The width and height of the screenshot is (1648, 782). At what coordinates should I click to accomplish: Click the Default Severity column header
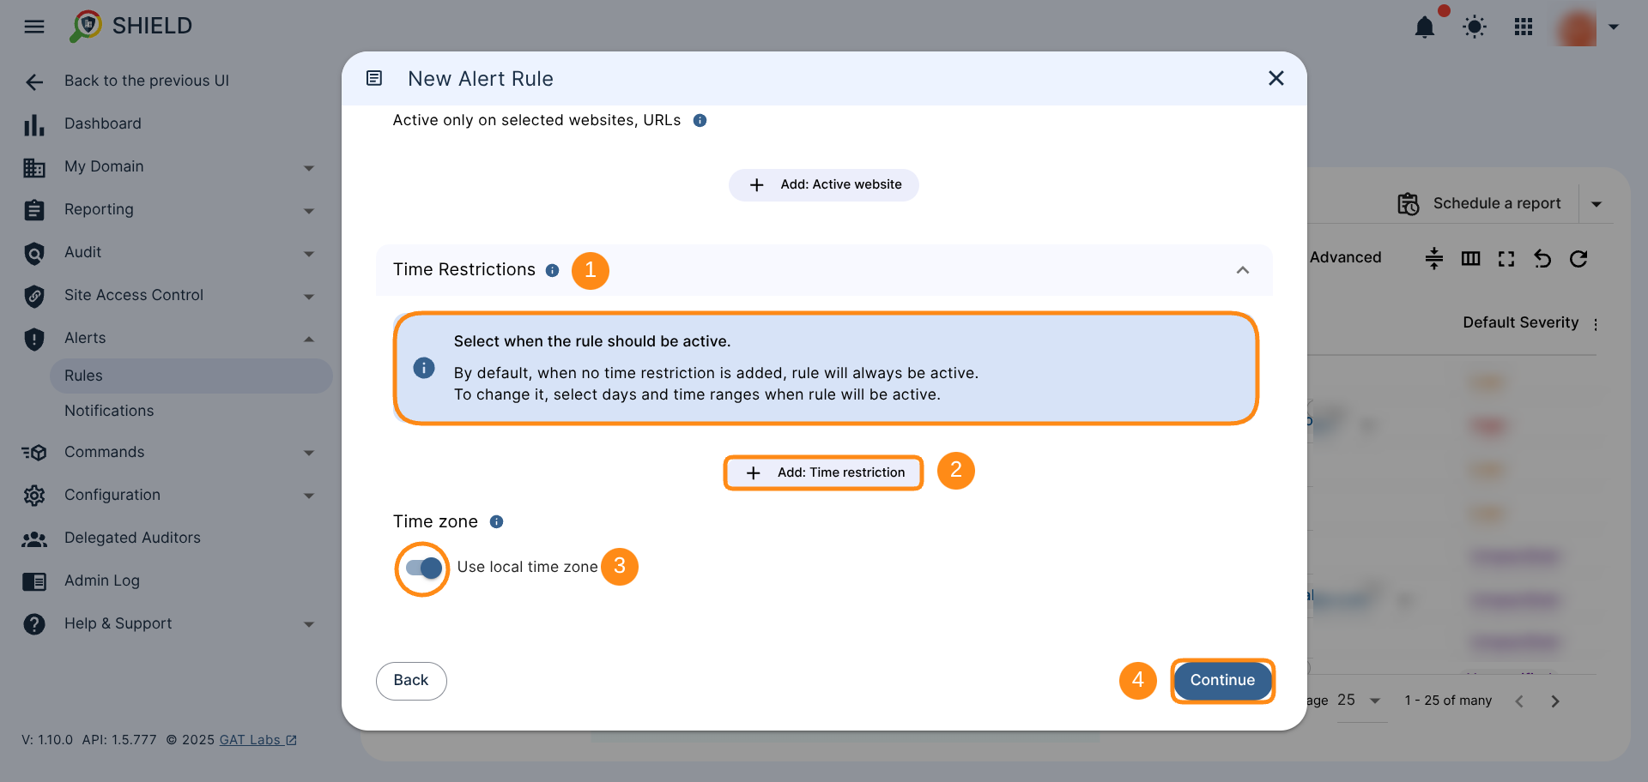click(1521, 323)
